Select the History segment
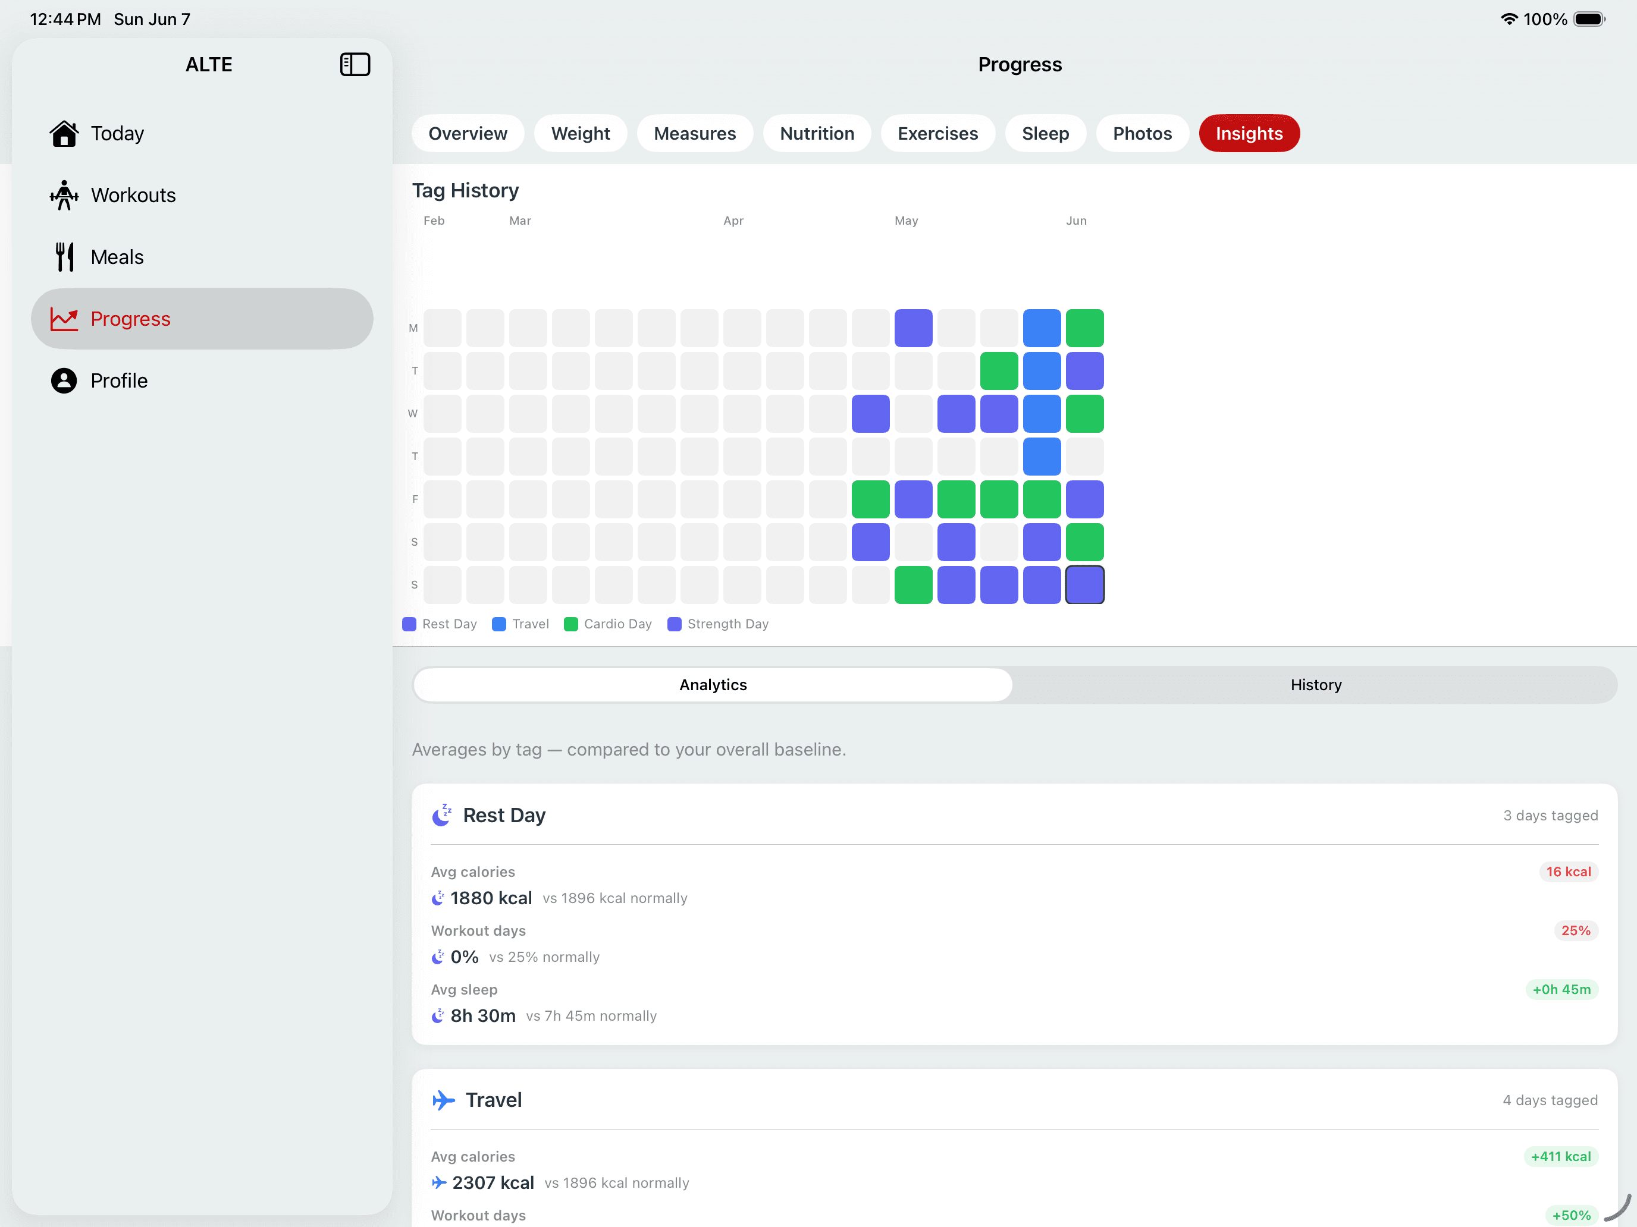Screen dimensions: 1637x1227 tap(1315, 685)
